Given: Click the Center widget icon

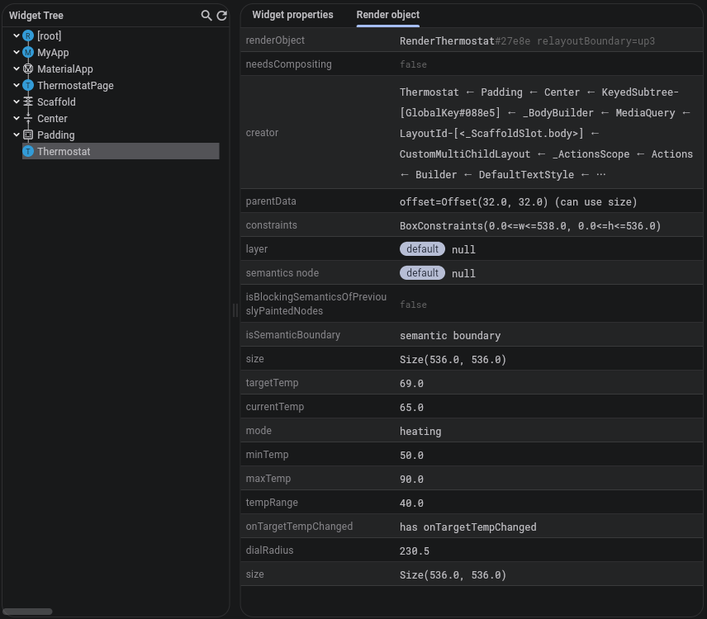Looking at the screenshot, I should pyautogui.click(x=28, y=119).
